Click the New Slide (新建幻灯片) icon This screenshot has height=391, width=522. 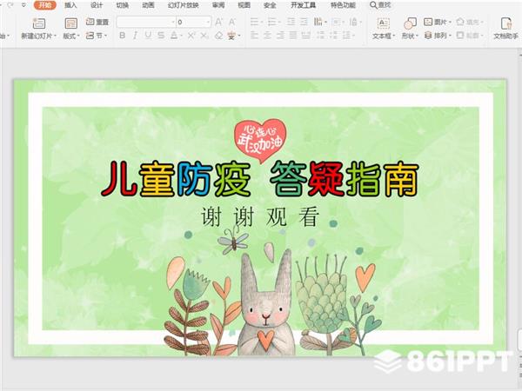tap(39, 23)
